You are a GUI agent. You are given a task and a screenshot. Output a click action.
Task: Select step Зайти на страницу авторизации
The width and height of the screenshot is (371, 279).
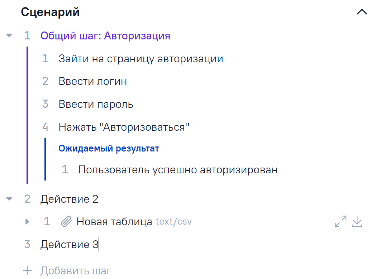[x=141, y=59]
